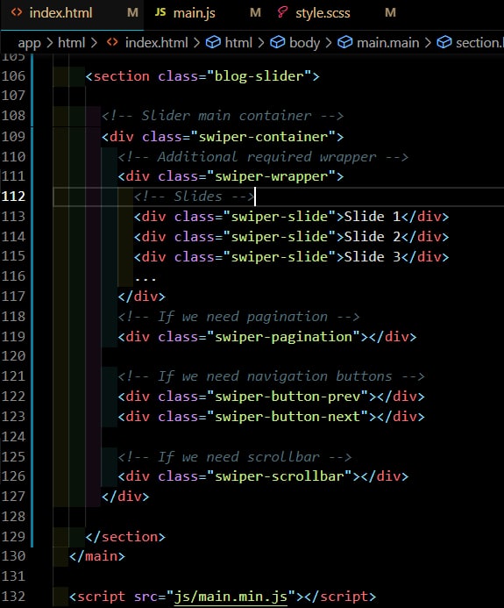
Task: Follow the js/main.min.js script link
Action: click(x=231, y=597)
